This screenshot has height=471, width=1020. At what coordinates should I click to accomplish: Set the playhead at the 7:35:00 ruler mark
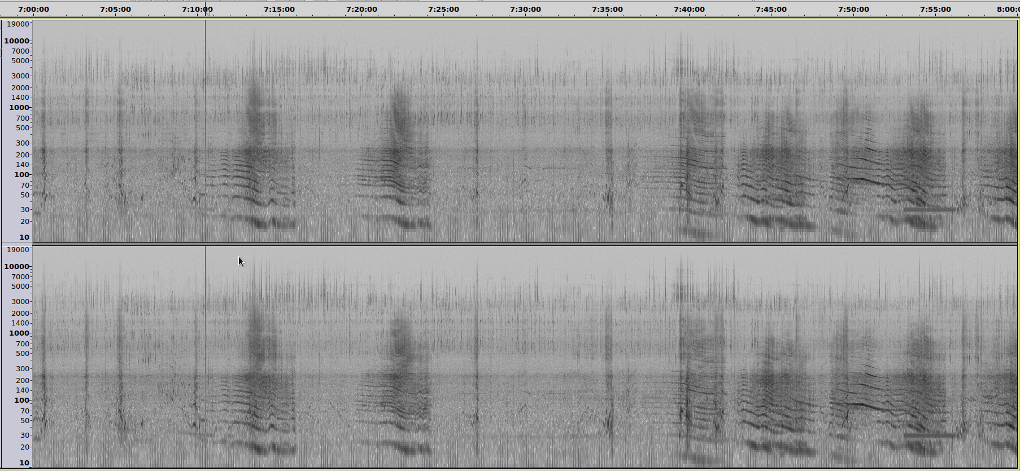pyautogui.click(x=607, y=10)
